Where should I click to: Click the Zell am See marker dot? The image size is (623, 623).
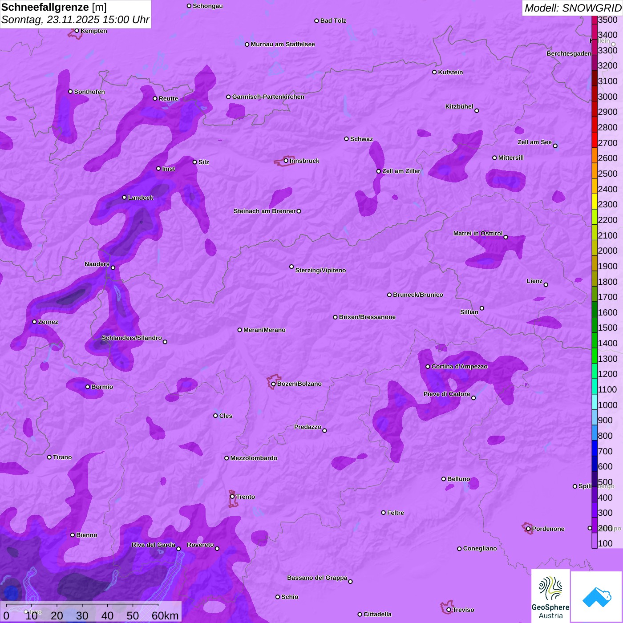[x=555, y=146]
